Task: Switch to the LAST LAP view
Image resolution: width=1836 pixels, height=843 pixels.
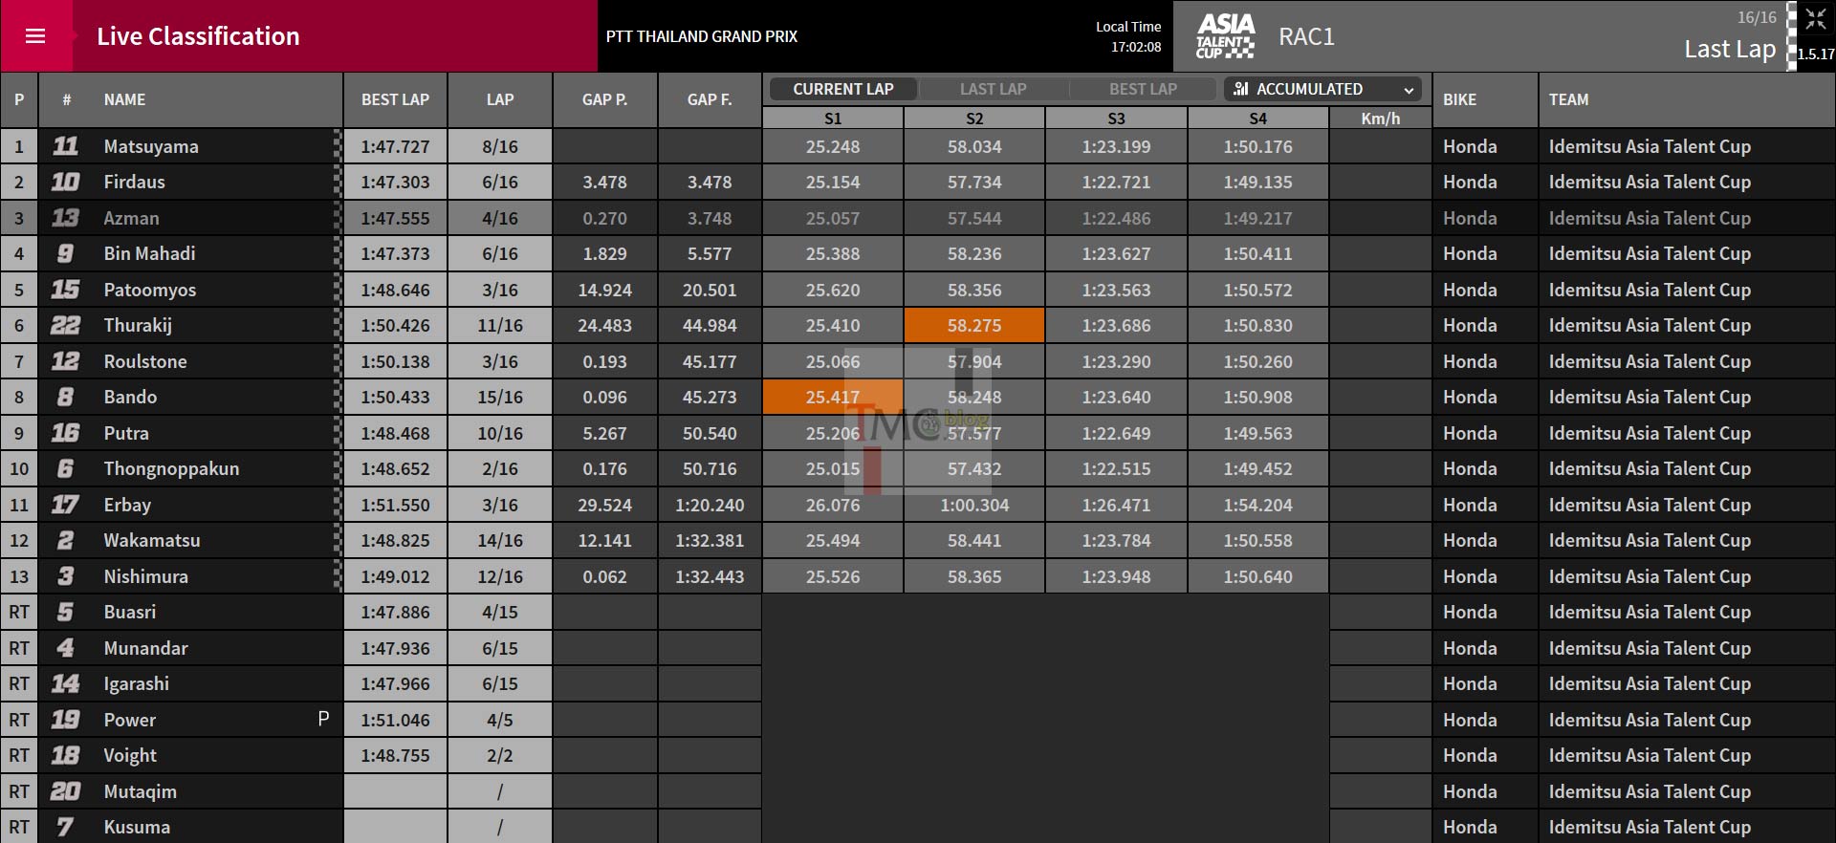Action: pyautogui.click(x=993, y=89)
